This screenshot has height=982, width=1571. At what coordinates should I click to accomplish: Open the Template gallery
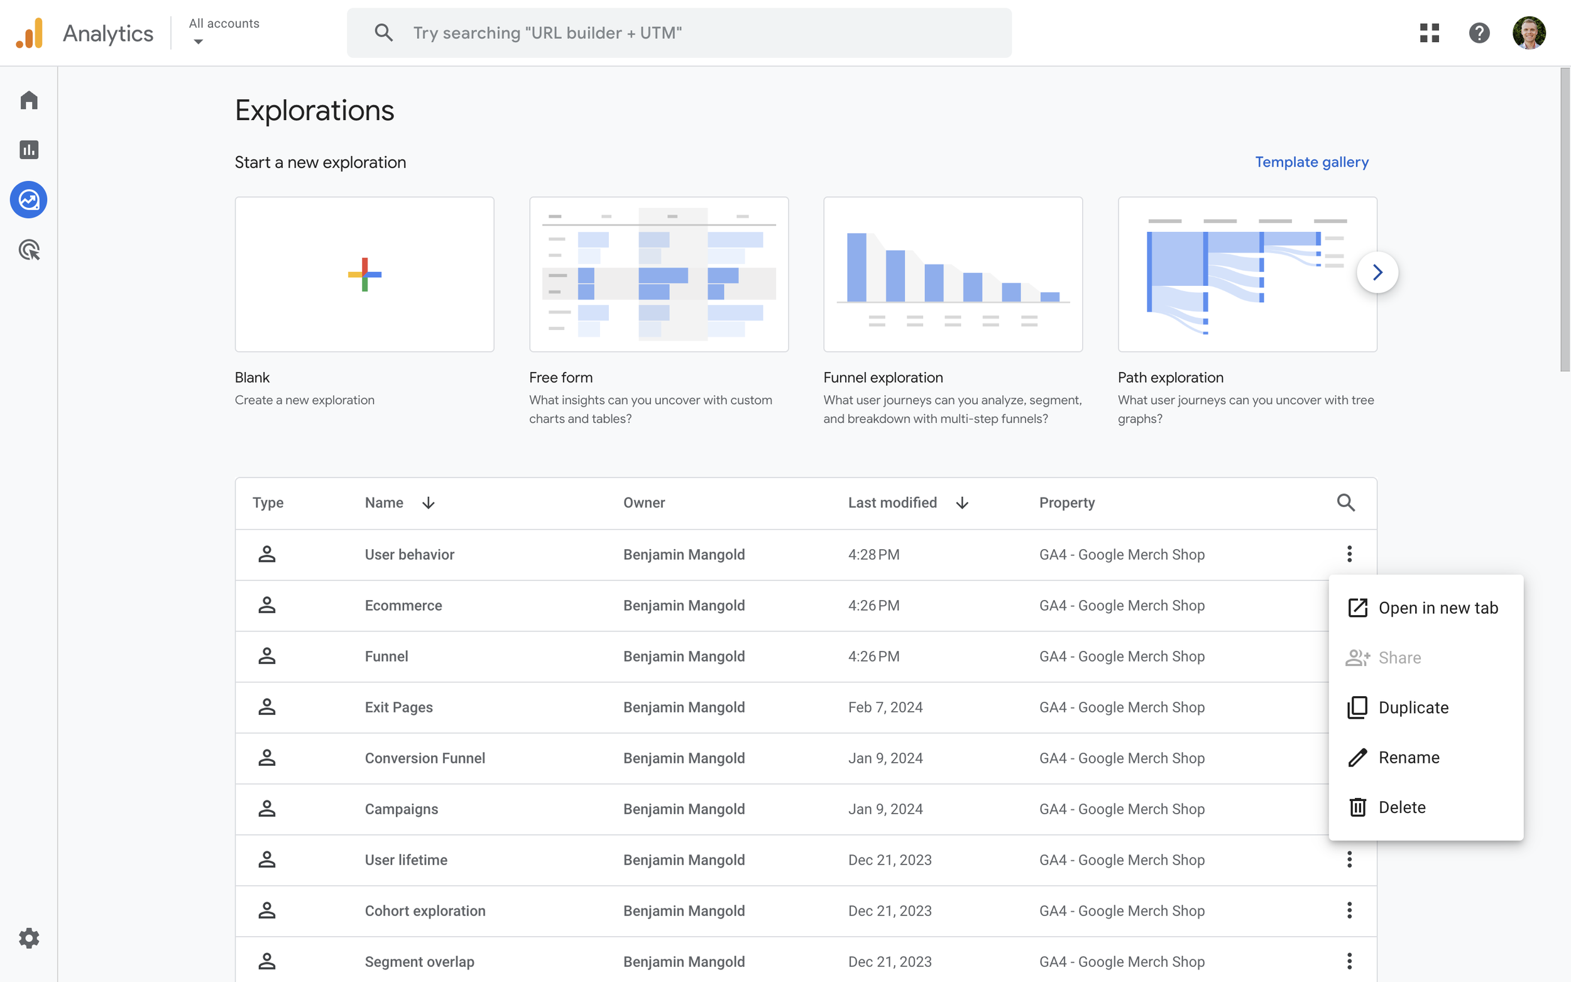coord(1311,161)
